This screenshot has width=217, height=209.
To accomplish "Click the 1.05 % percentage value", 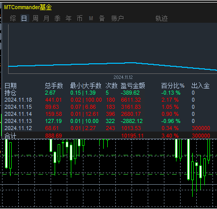I will (x=170, y=107).
